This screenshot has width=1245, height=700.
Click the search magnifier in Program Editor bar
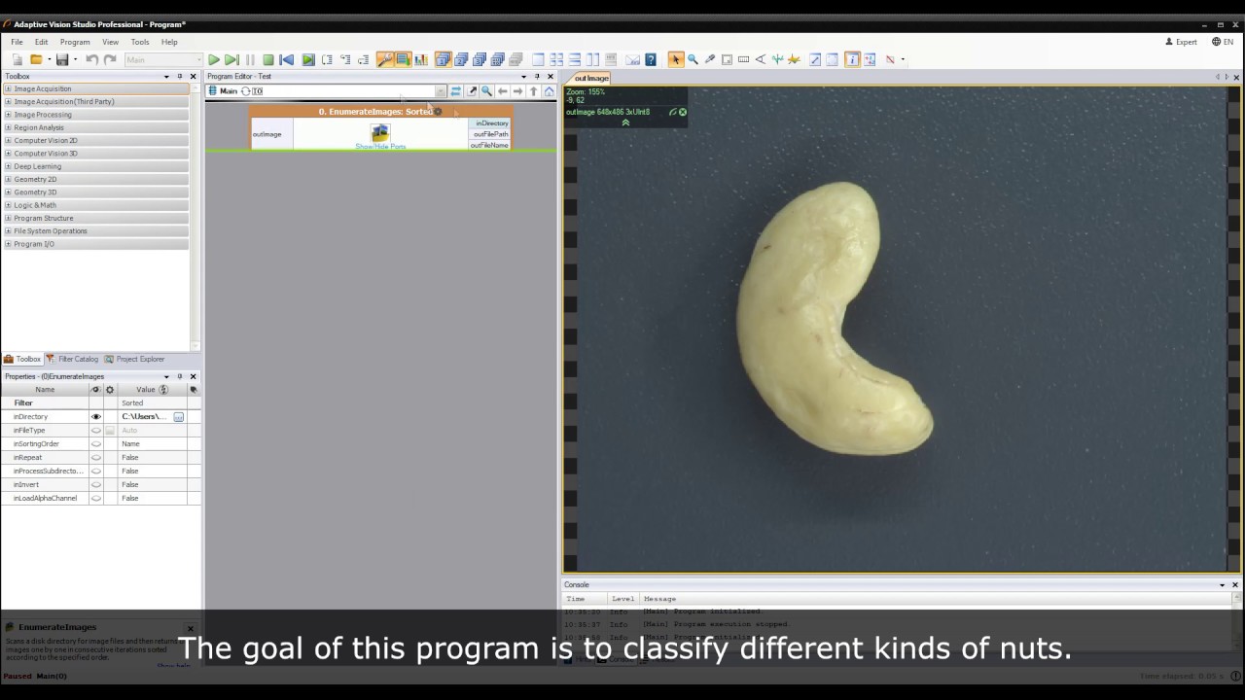(487, 91)
